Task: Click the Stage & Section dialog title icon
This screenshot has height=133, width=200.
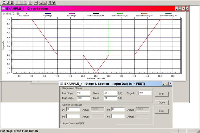Action: 62,84
